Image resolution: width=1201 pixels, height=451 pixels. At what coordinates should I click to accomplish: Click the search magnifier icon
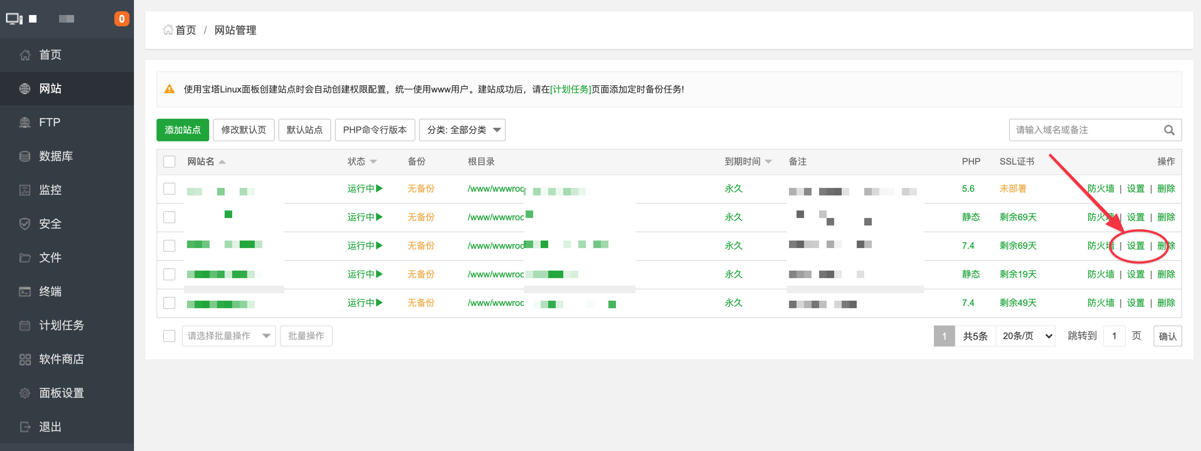pyautogui.click(x=1169, y=130)
